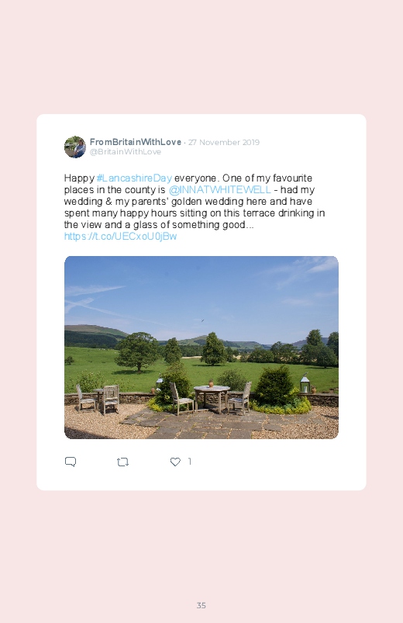Click the empty pink background above the card
The width and height of the screenshot is (403, 623).
coord(201,57)
